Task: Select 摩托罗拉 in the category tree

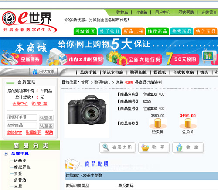Action: point(22,167)
